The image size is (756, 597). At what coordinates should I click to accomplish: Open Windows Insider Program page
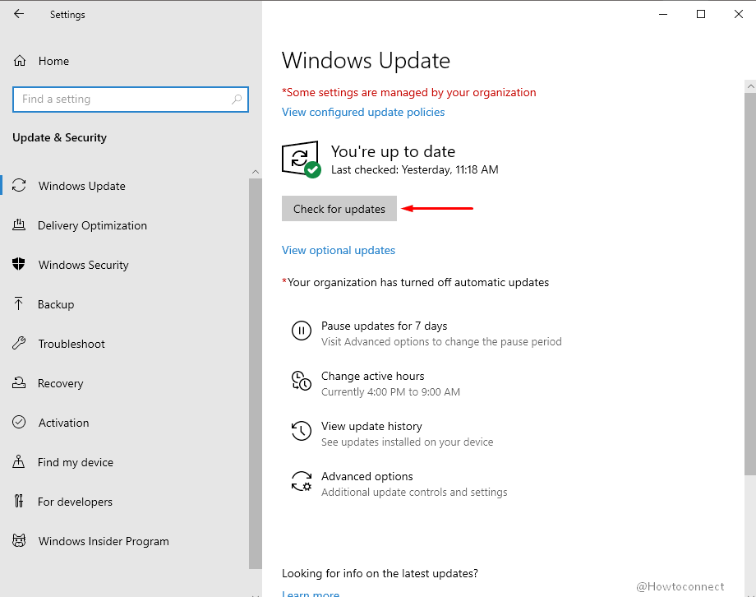[104, 541]
